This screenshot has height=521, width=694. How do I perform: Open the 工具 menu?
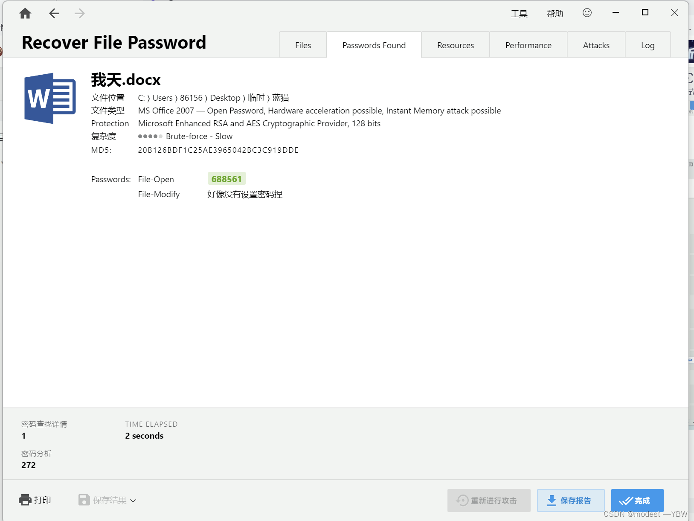[519, 14]
